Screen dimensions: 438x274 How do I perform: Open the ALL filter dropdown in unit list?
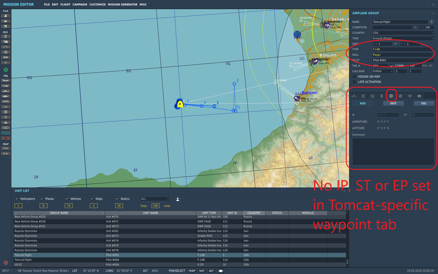(x=155, y=199)
